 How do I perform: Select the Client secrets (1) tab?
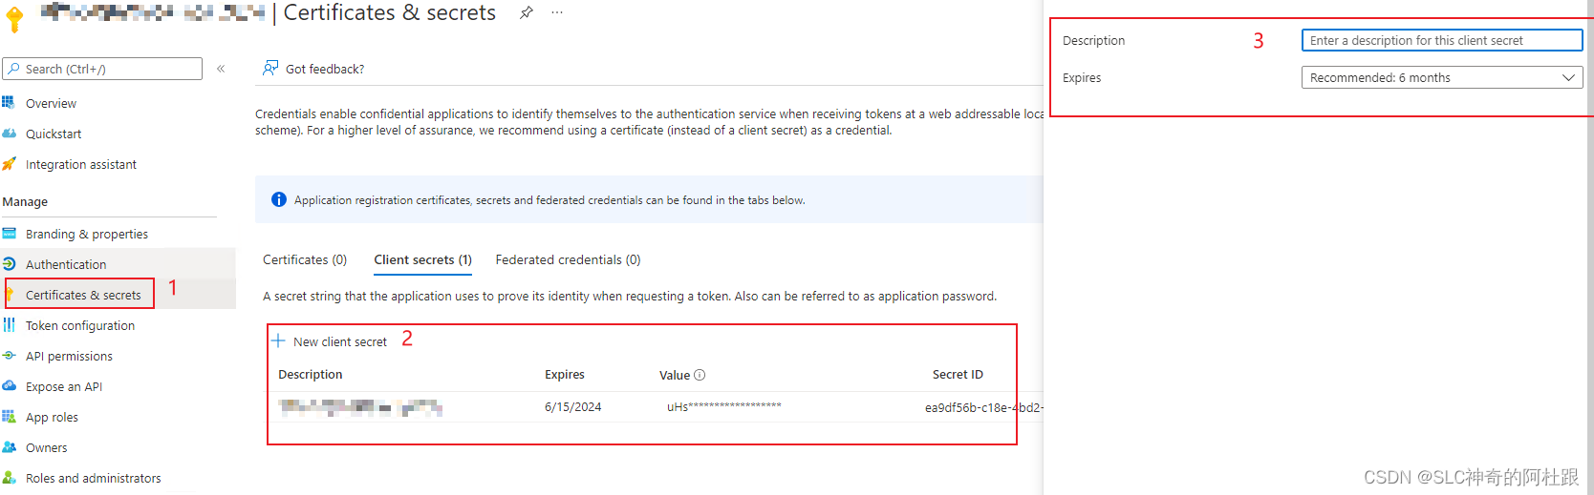(422, 259)
